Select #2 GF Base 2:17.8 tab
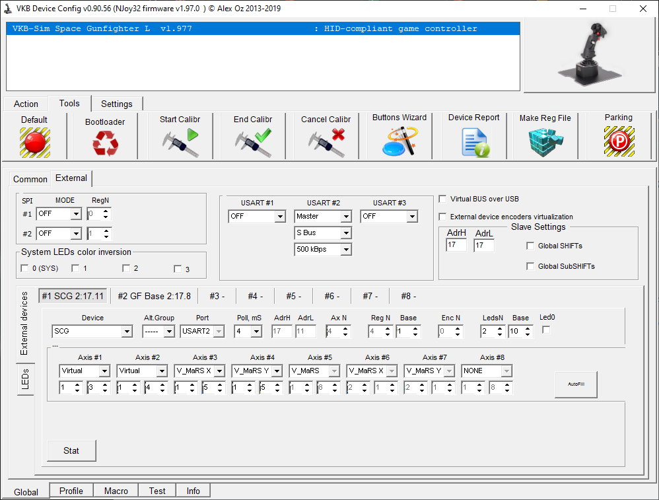Image resolution: width=659 pixels, height=500 pixels. pos(155,296)
